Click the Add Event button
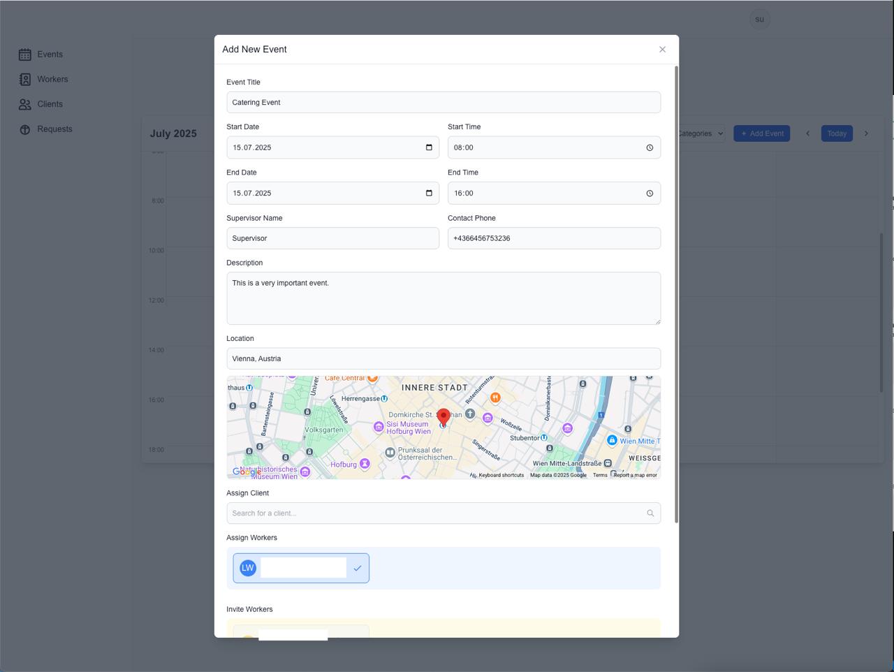The width and height of the screenshot is (894, 672). [761, 133]
